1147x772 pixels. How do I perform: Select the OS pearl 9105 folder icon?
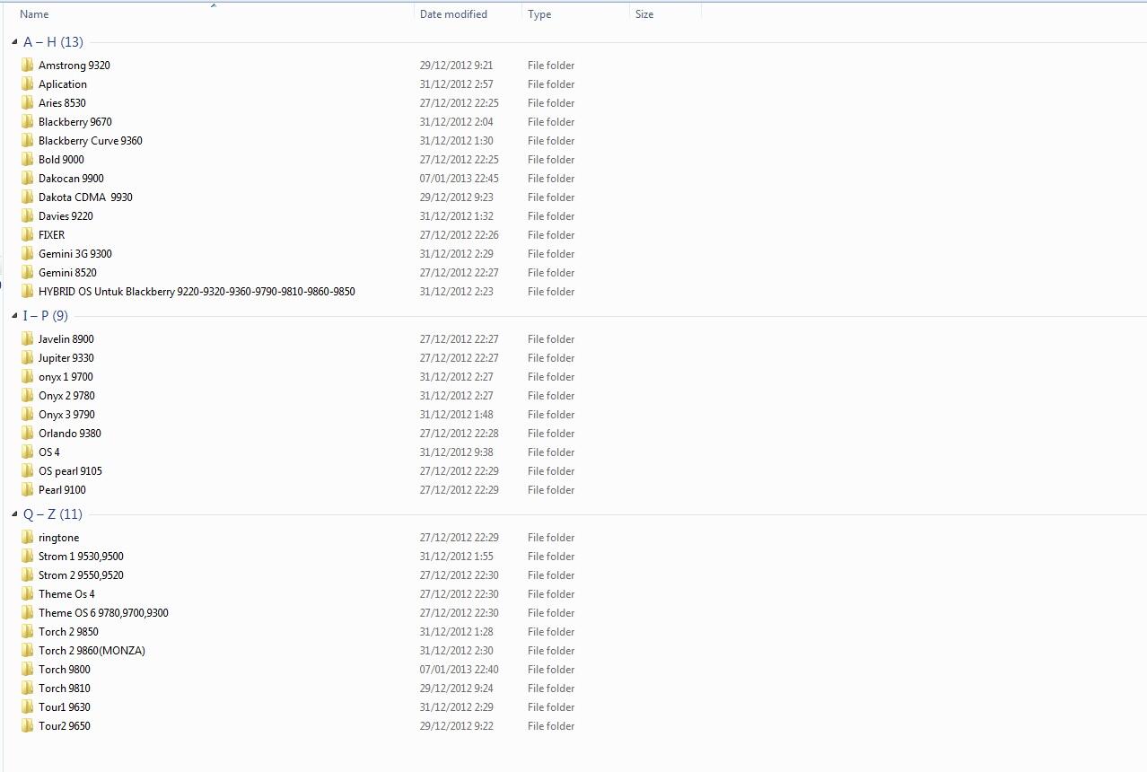tap(27, 471)
